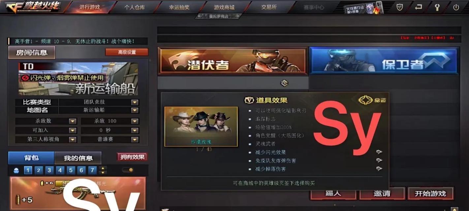This screenshot has height=211, width=469.
Task: Click the backpack page stepper arrows
Action: coord(103,170)
